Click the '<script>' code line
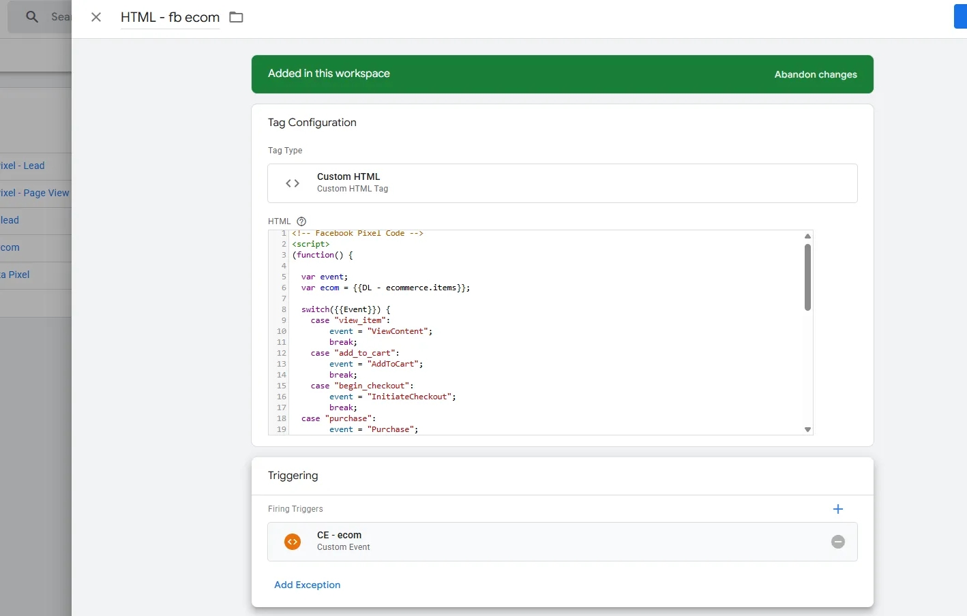 (311, 244)
